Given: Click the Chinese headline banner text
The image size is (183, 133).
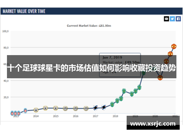Looking at the screenshot, I should (x=91, y=68).
